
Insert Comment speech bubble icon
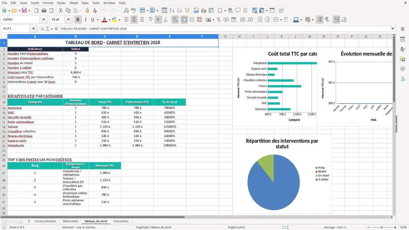tap(238, 11)
